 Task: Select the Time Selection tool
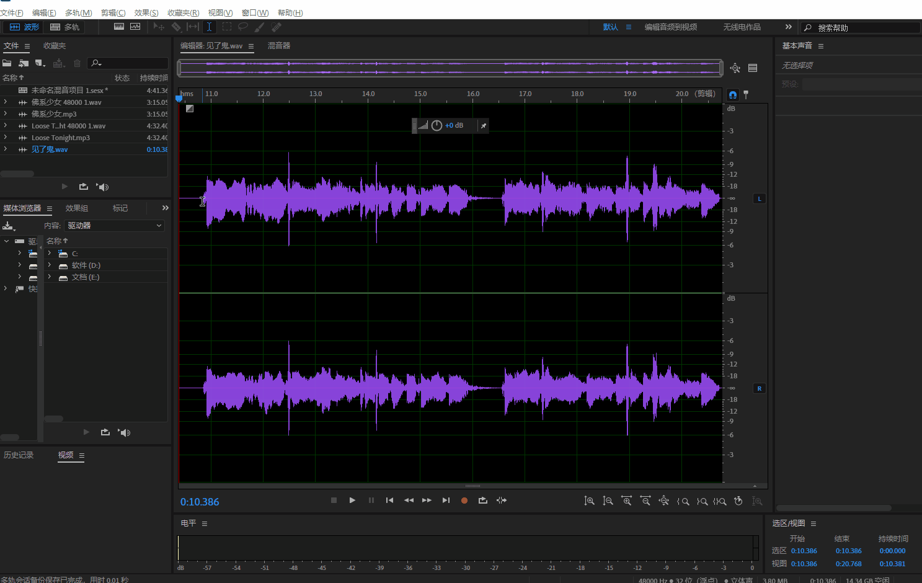click(210, 27)
